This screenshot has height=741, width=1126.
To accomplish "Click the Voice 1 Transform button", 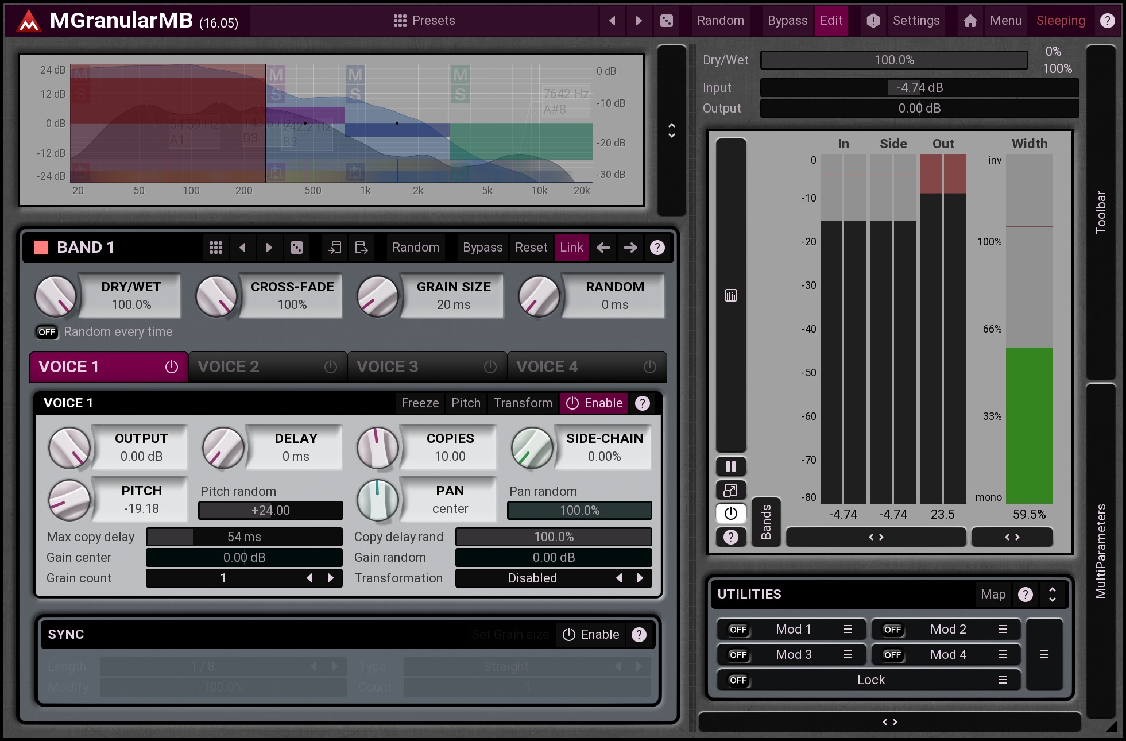I will (523, 403).
